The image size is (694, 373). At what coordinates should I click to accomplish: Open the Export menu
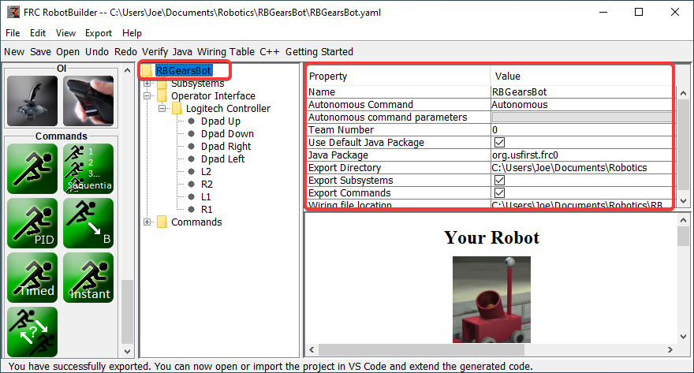[x=99, y=33]
